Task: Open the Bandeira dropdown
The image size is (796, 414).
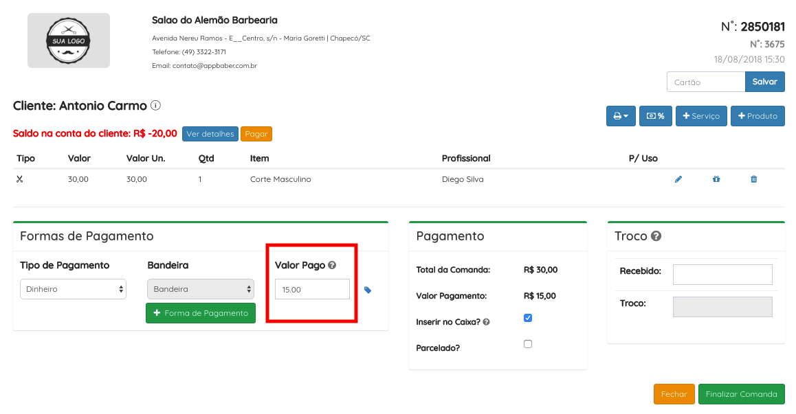Action: [201, 289]
